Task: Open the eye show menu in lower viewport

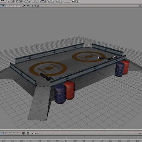Action: pos(28,133)
